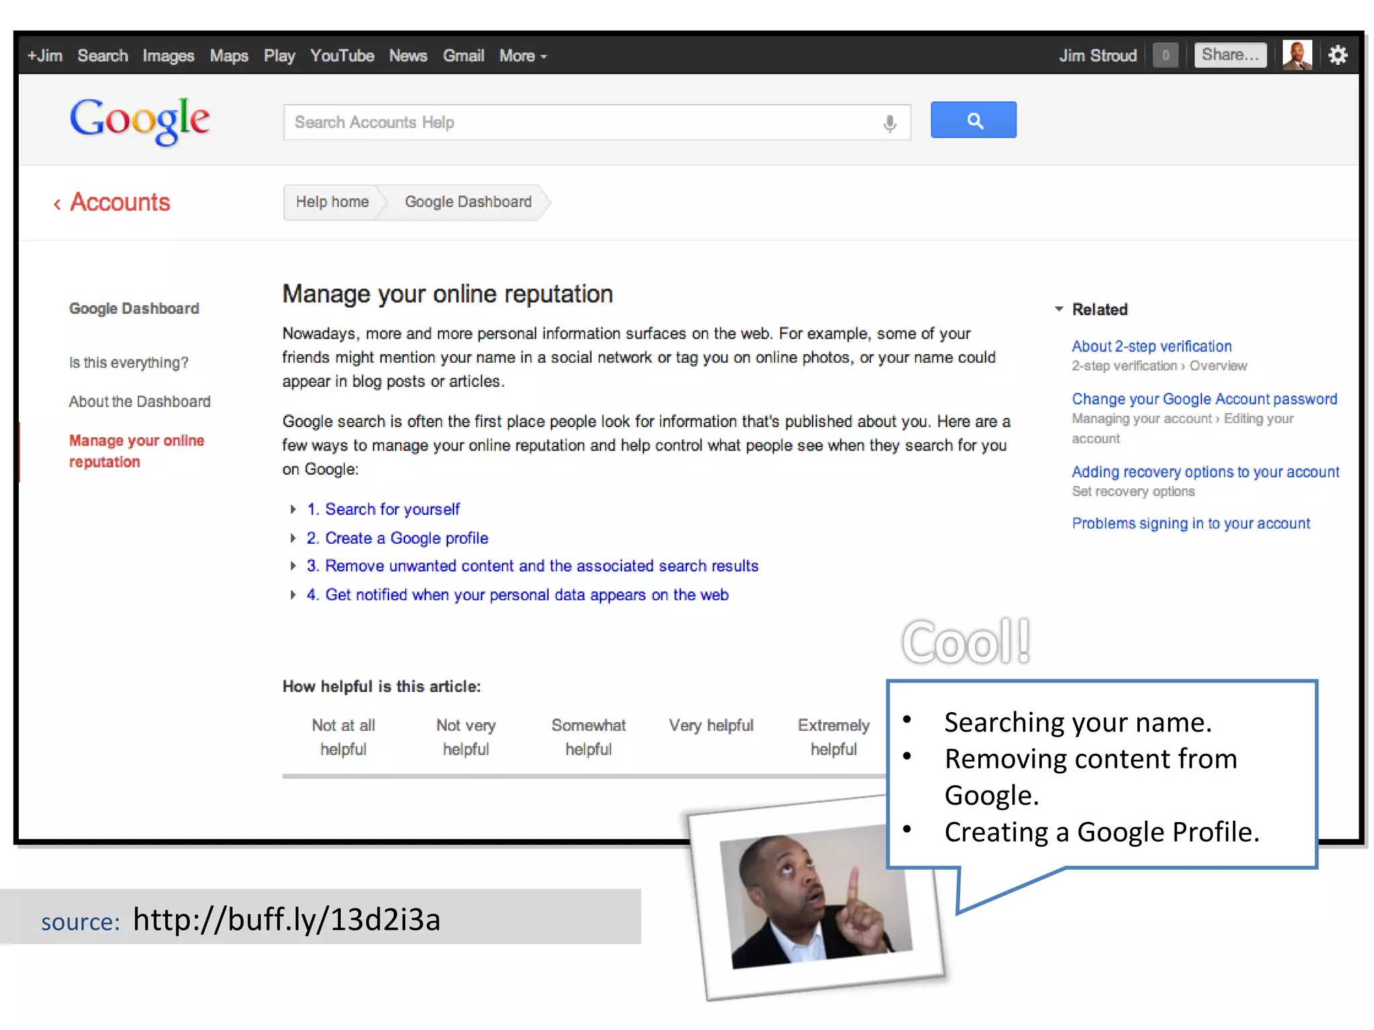Click the Jim Stroud account name
This screenshot has height=1030, width=1374.
click(x=1098, y=56)
